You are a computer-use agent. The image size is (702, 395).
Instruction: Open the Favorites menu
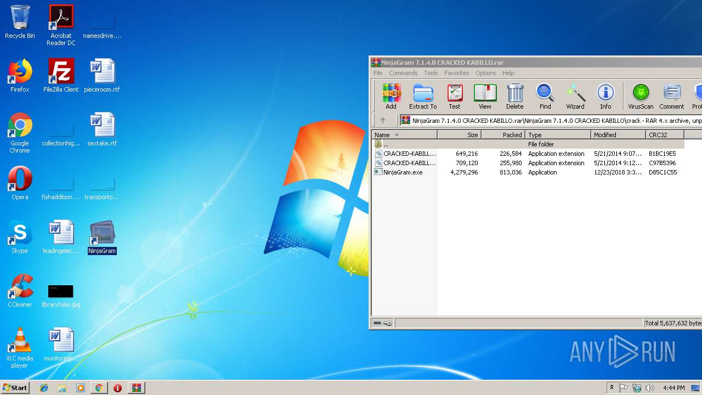[x=457, y=73]
